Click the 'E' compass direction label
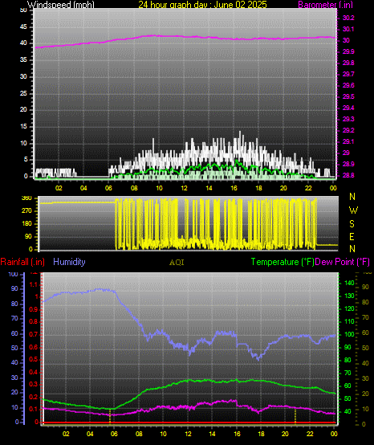 352,236
